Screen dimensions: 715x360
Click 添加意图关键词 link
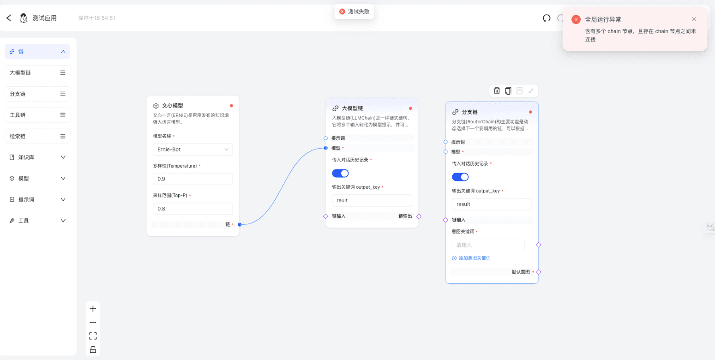point(471,258)
